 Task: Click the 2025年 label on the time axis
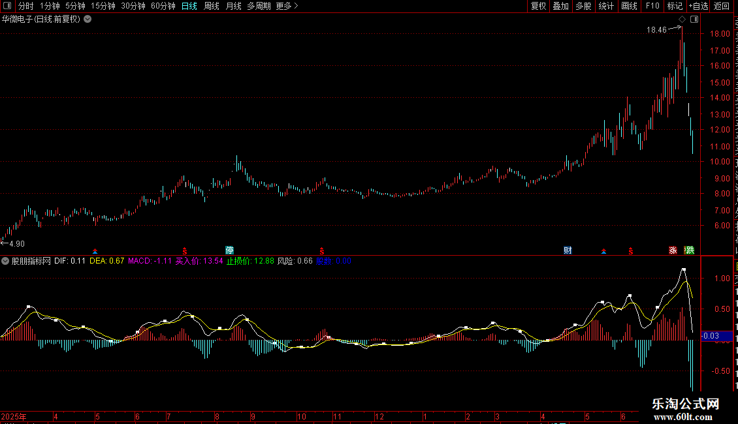coord(14,416)
